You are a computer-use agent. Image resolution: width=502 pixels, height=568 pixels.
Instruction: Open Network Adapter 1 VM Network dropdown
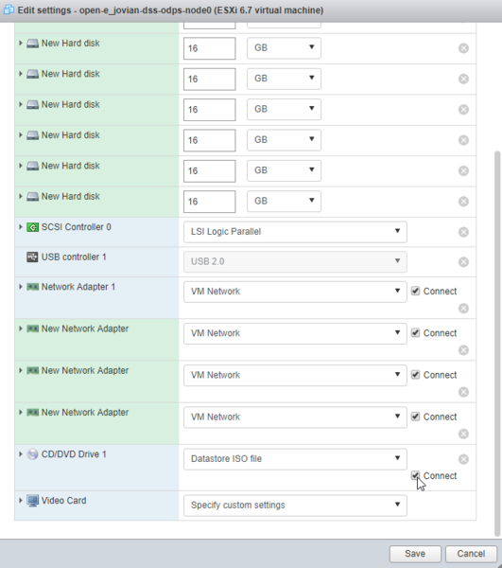pyautogui.click(x=295, y=292)
